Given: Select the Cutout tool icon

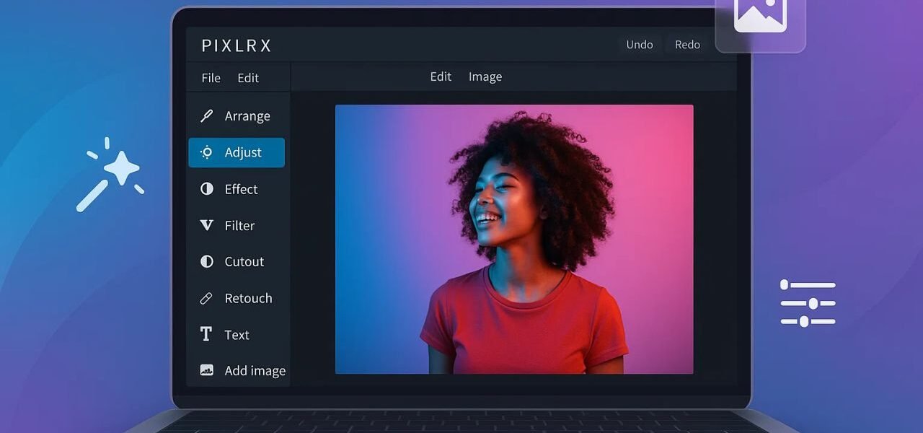Looking at the screenshot, I should coord(207,261).
